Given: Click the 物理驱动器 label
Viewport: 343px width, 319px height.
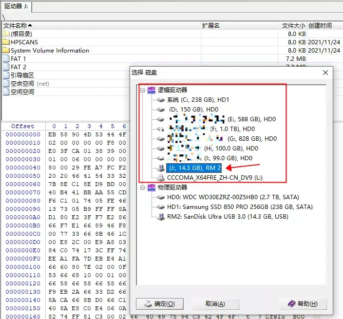Looking at the screenshot, I should pyautogui.click(x=172, y=188).
